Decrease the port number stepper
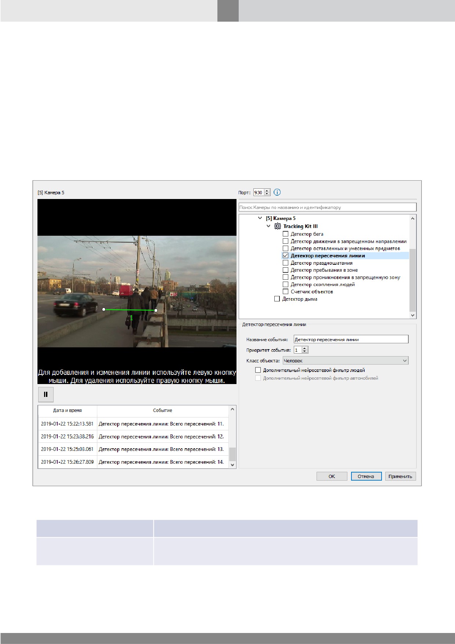The height and width of the screenshot is (644, 455). (x=267, y=194)
